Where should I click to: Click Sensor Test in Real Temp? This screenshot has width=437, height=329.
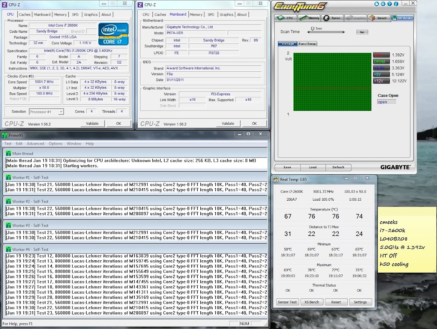tap(287, 302)
